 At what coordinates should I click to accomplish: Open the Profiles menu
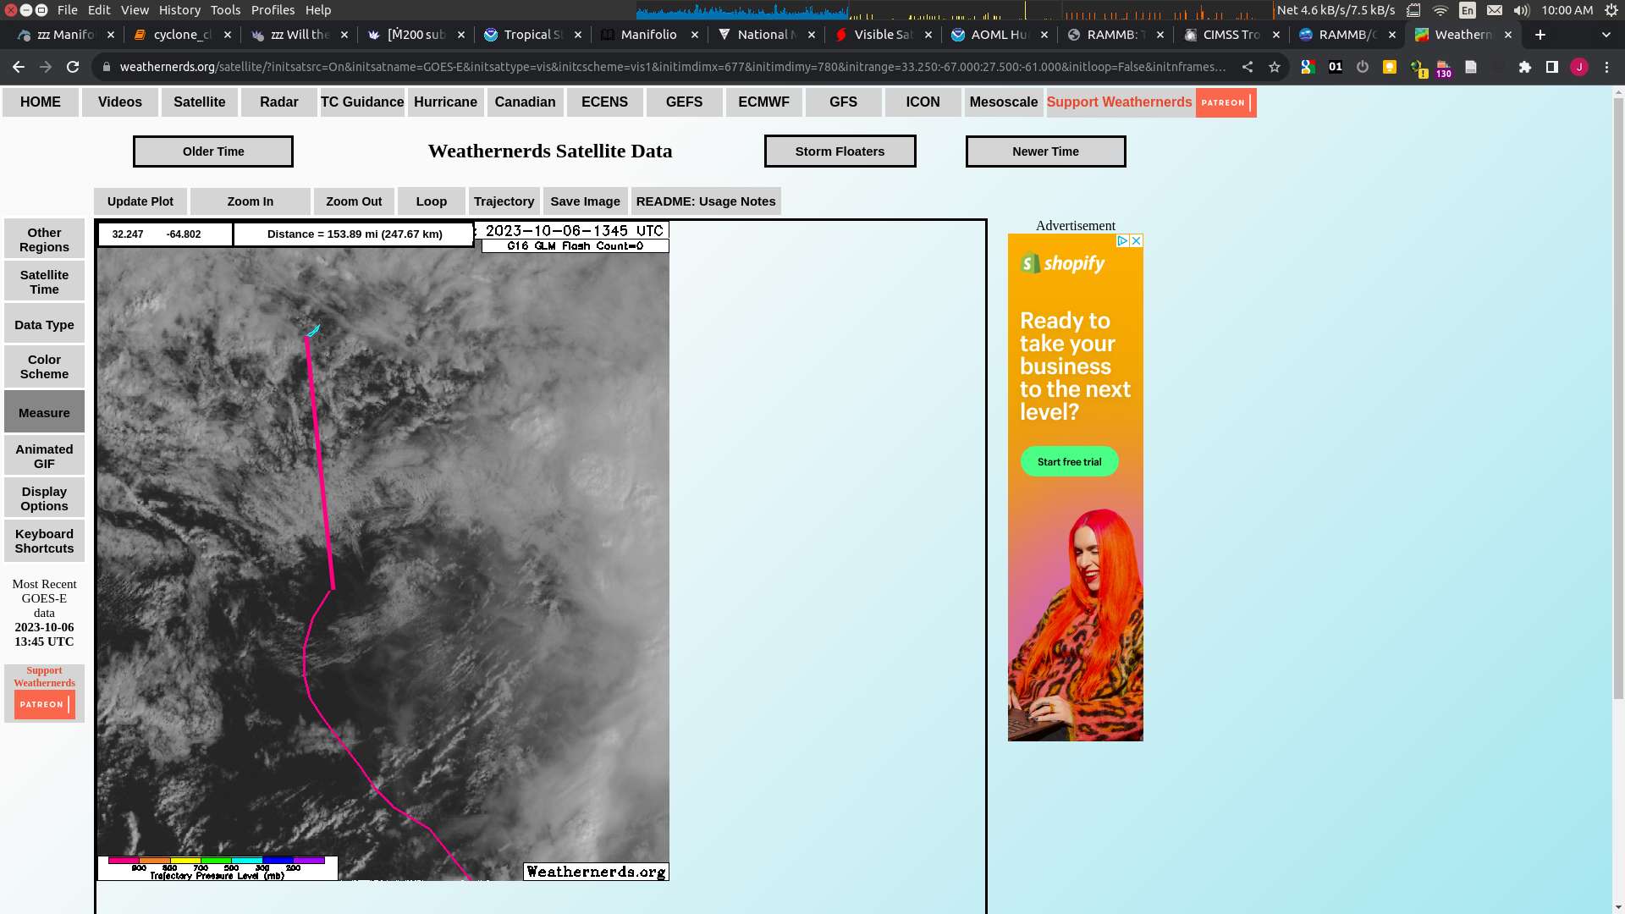[x=273, y=10]
